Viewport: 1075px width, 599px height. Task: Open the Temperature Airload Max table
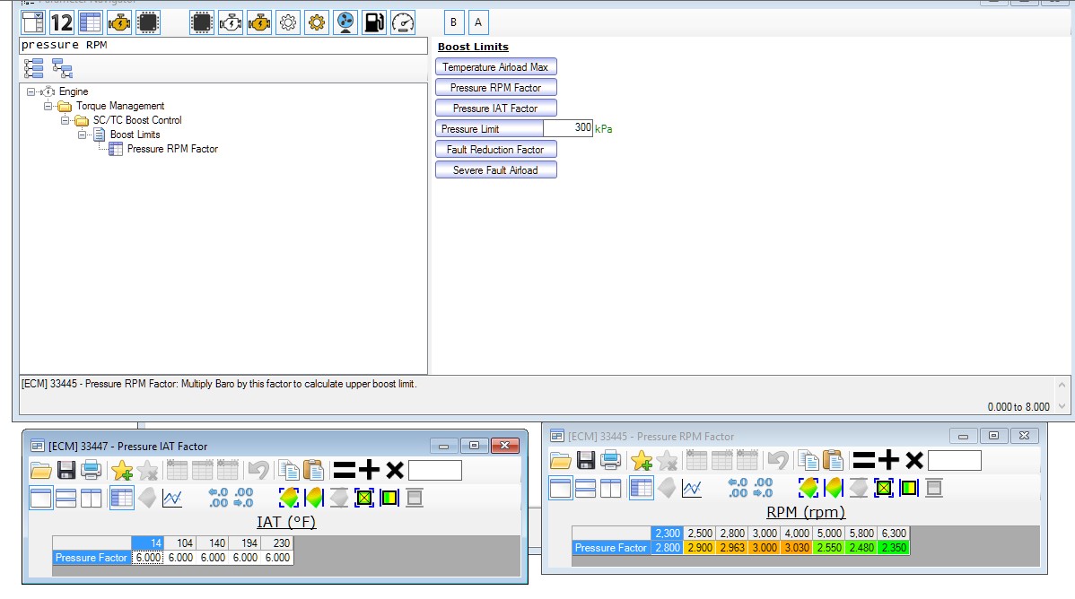pos(495,67)
